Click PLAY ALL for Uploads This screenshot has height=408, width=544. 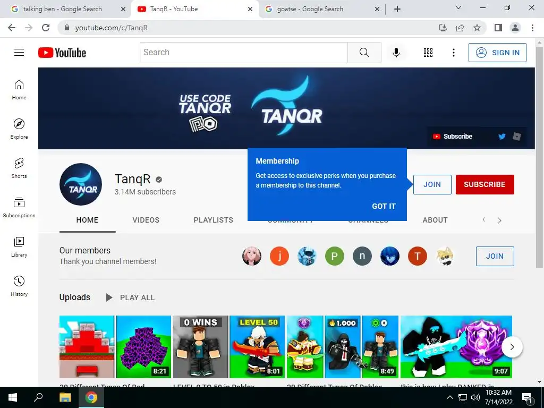[131, 297]
